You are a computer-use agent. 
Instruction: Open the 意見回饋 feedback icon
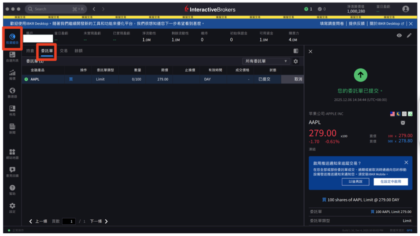(12, 172)
